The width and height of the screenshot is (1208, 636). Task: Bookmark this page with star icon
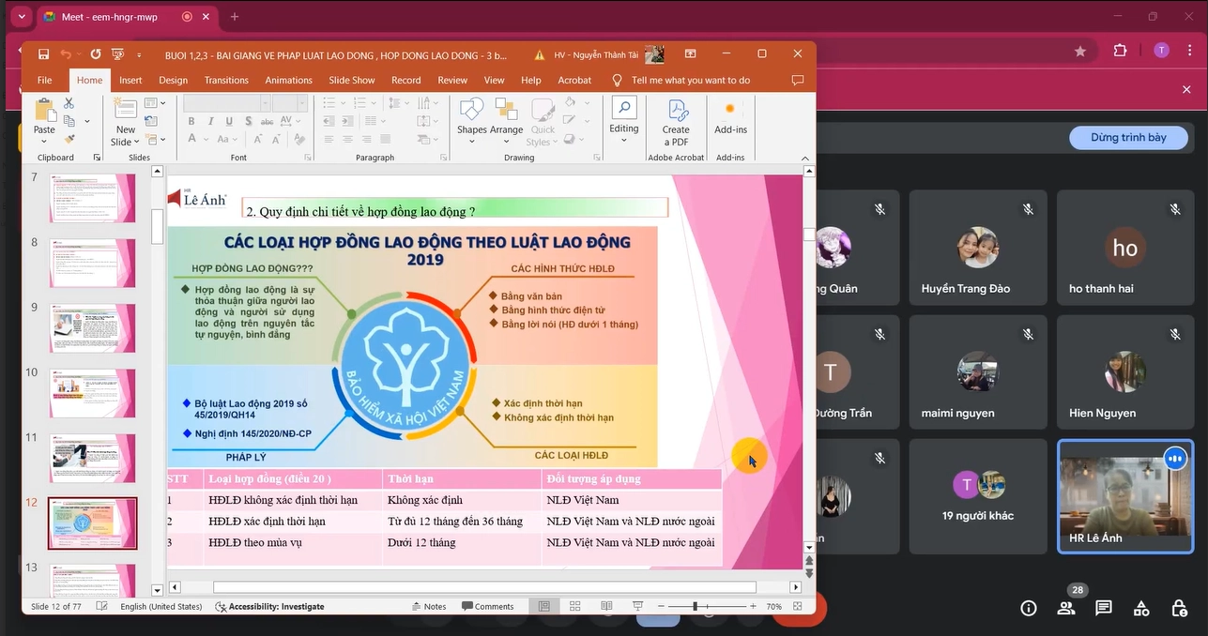point(1080,51)
